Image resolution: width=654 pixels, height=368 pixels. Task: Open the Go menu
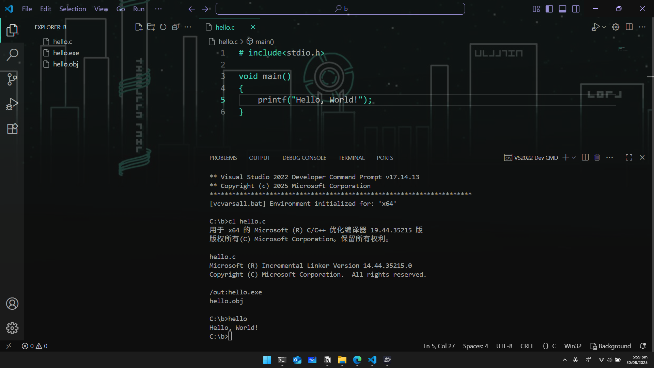(x=121, y=9)
